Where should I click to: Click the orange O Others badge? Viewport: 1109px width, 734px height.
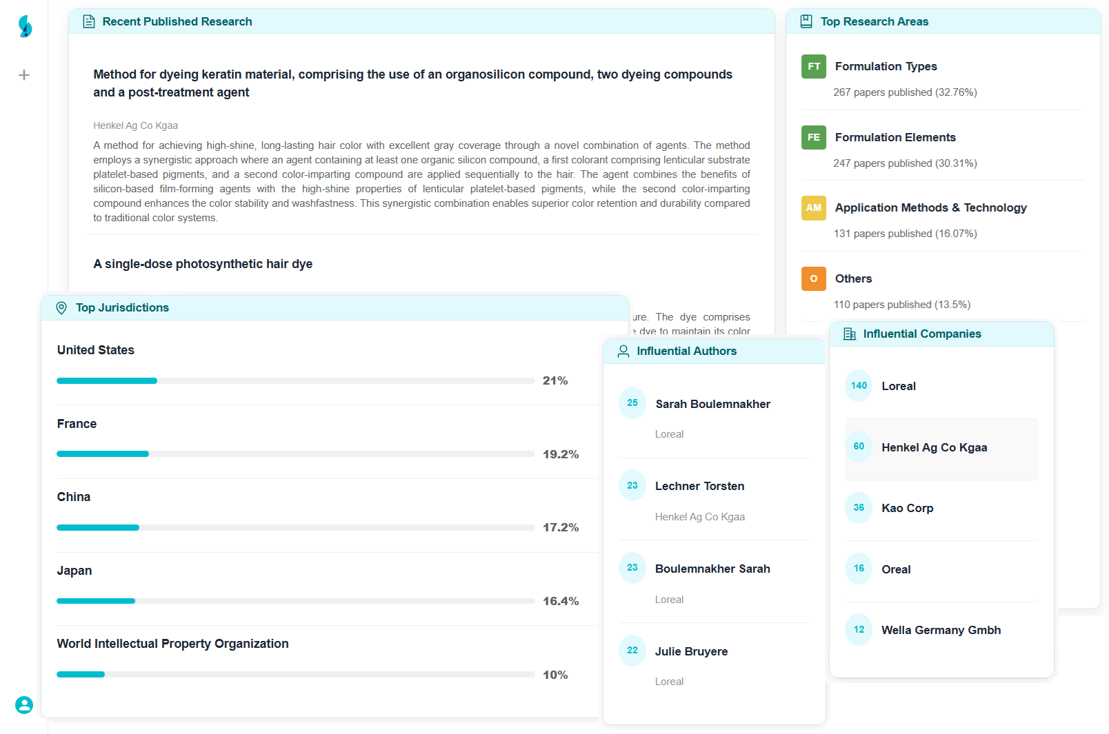814,279
